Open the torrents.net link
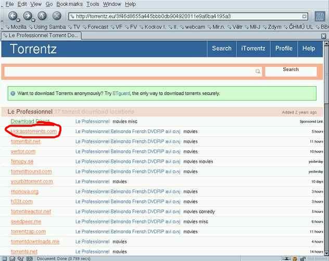Viewport: 329px width, 261px height. (24, 252)
